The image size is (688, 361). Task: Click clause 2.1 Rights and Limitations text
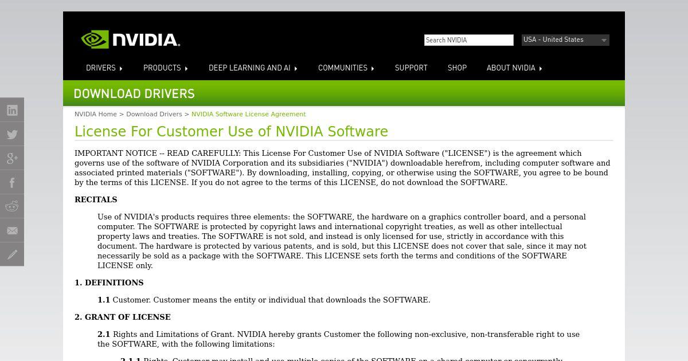pos(338,339)
